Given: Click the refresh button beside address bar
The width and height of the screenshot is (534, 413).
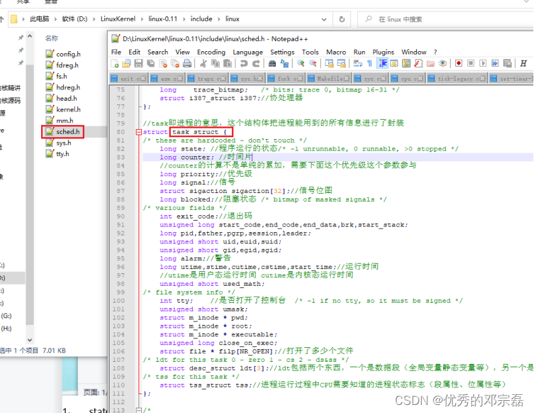Looking at the screenshot, I should tap(342, 20).
